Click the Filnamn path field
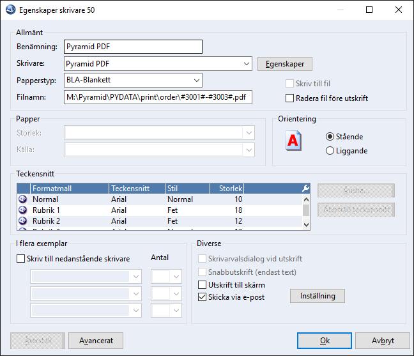The width and height of the screenshot is (414, 356). pos(158,97)
